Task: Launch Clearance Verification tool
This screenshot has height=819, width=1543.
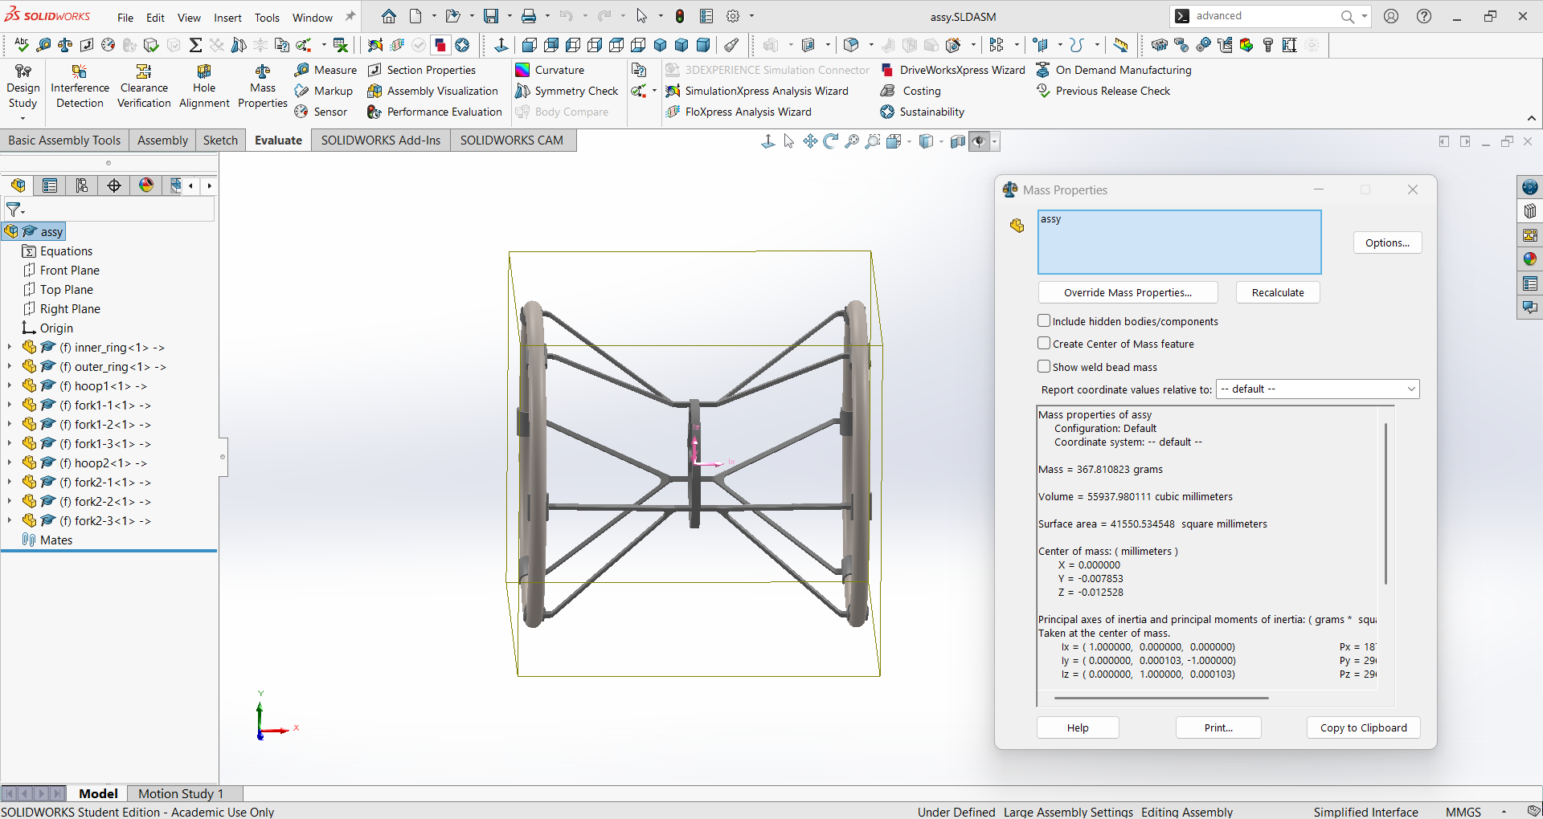Action: 144,87
